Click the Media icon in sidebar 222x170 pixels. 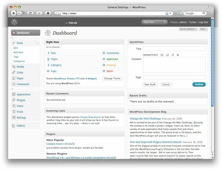click(14, 66)
